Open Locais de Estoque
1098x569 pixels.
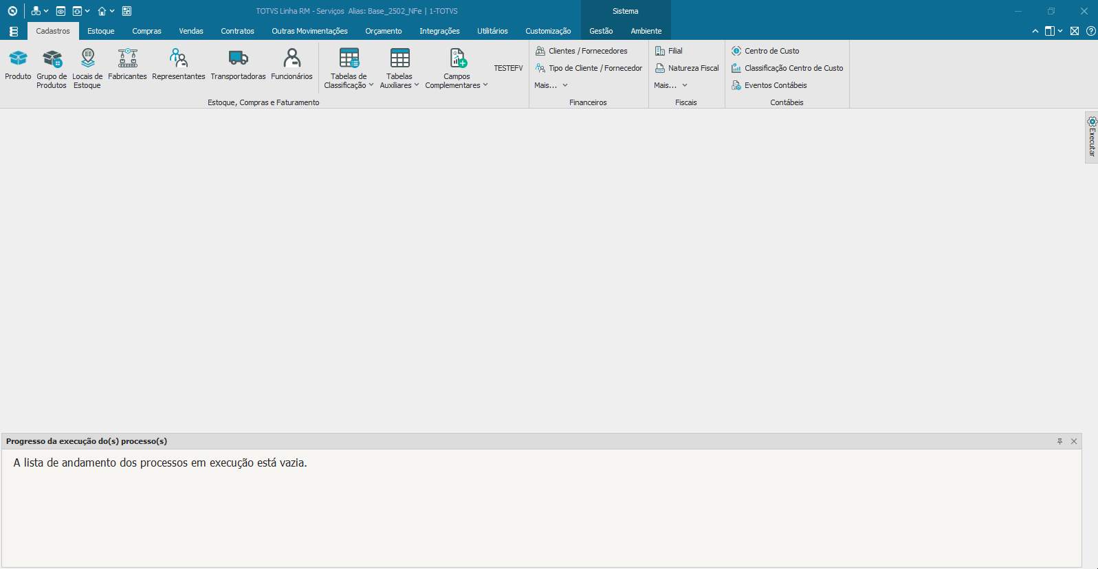pyautogui.click(x=87, y=69)
